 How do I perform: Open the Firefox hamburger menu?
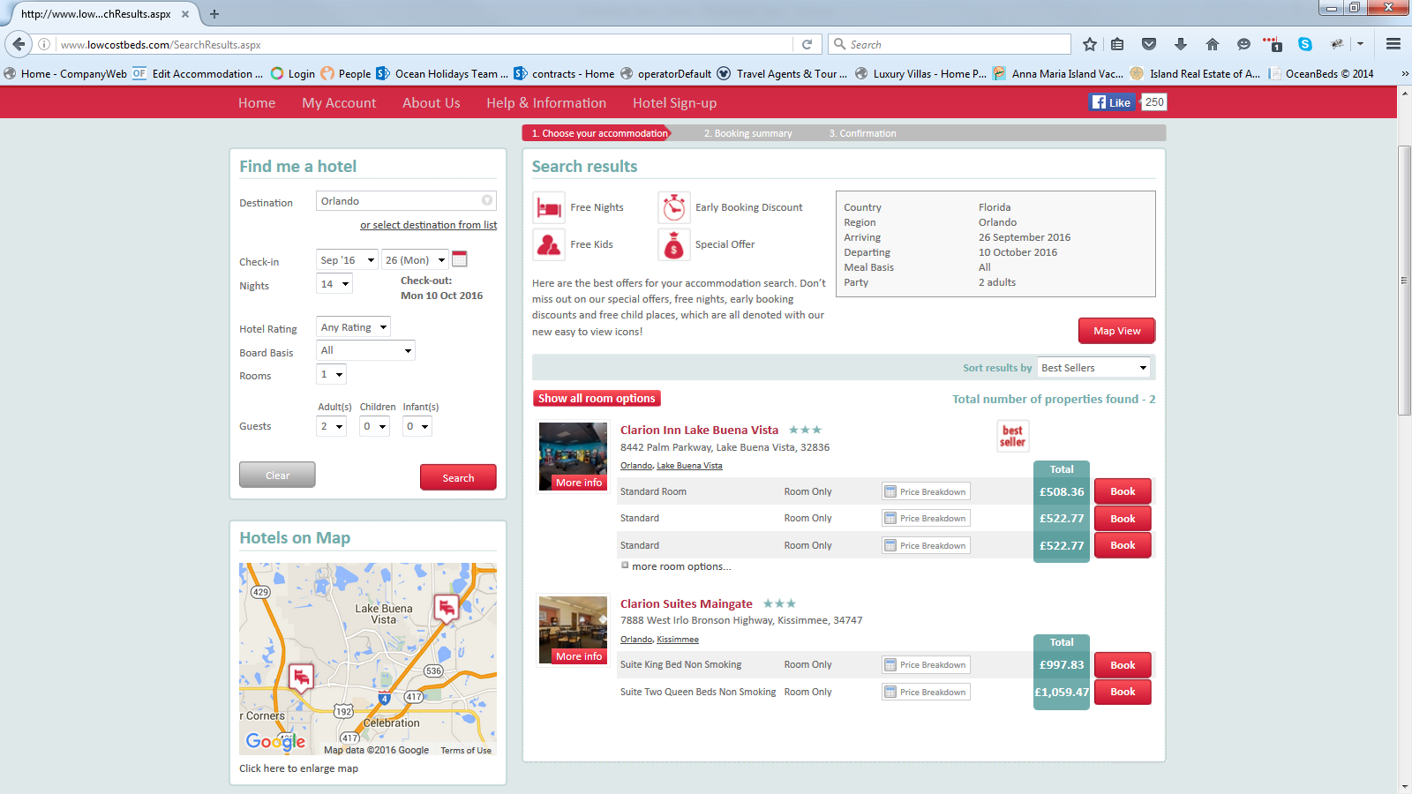pos(1393,44)
